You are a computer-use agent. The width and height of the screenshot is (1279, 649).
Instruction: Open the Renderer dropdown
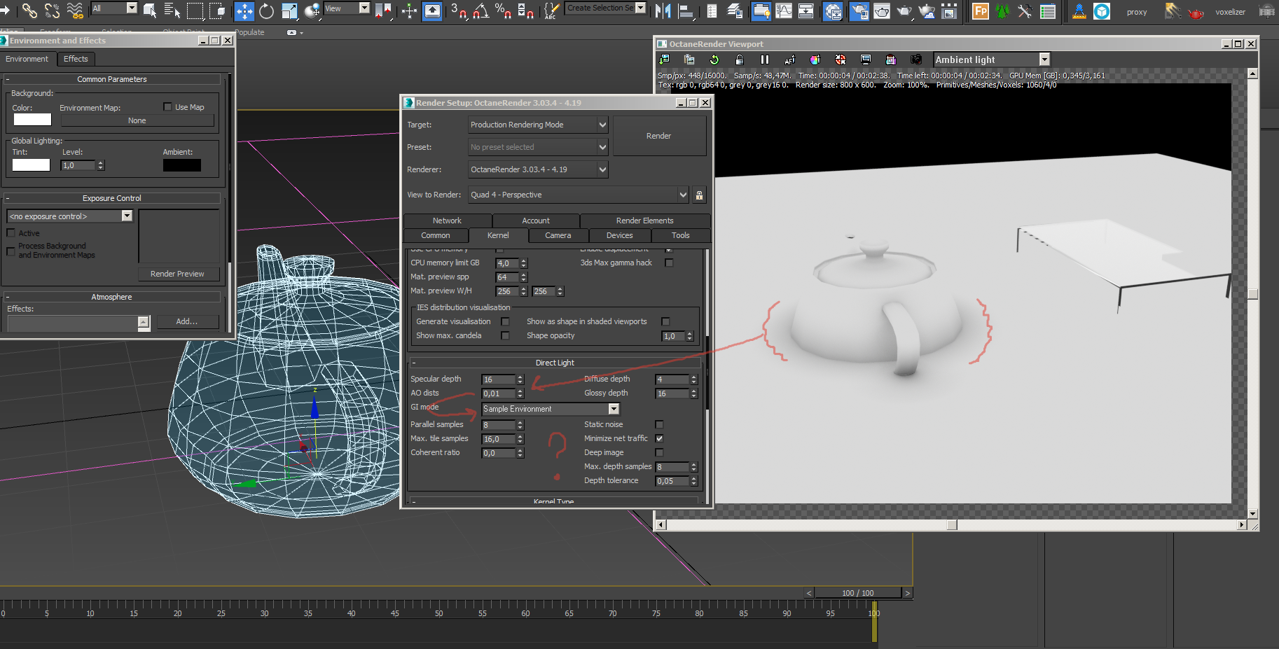pos(538,169)
